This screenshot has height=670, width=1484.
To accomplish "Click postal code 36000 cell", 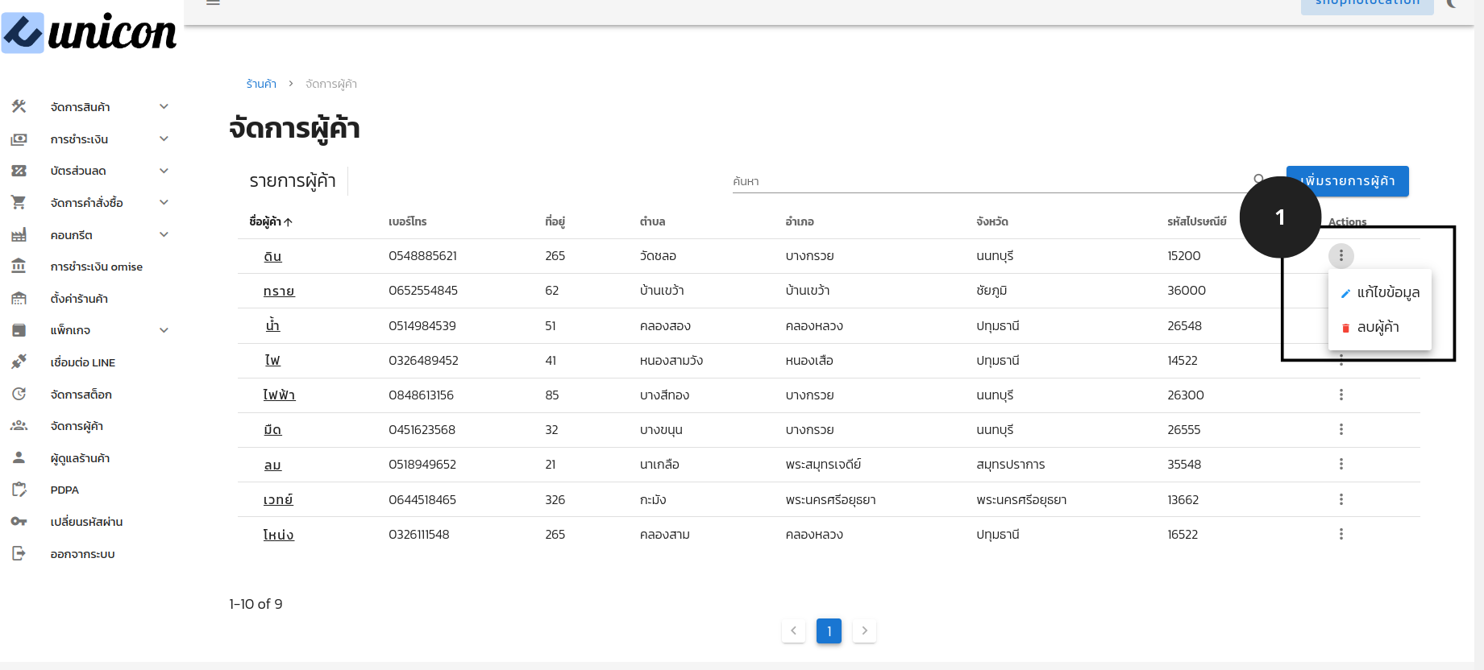I will 1187,291.
